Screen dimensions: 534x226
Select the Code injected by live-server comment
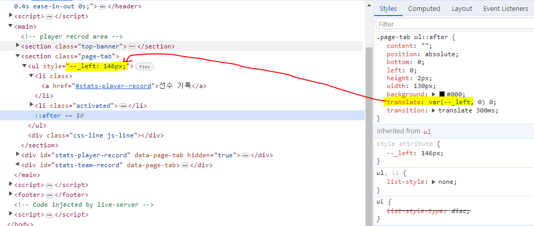coord(84,205)
